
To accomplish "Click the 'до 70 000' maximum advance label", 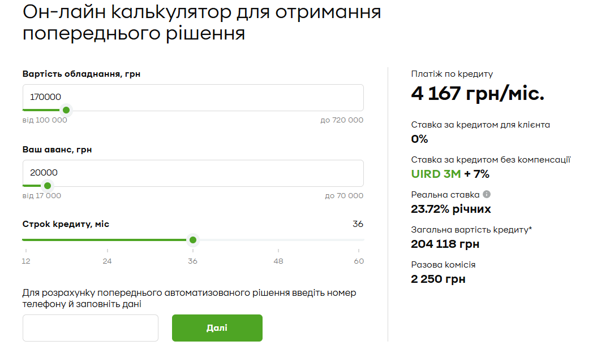I will [344, 196].
